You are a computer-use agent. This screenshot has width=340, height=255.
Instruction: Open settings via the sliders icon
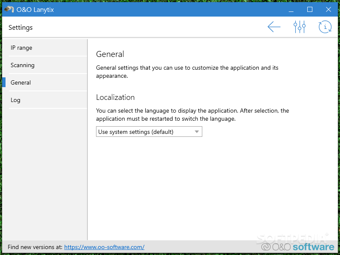pyautogui.click(x=300, y=27)
